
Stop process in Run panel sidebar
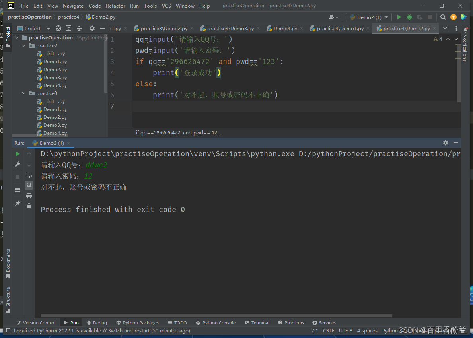click(x=18, y=177)
